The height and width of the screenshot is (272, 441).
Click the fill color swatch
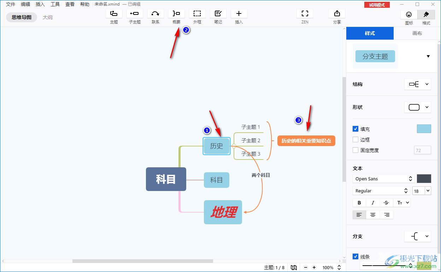coord(424,129)
